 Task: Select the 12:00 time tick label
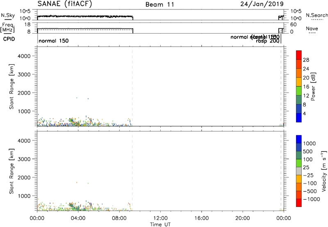click(x=160, y=218)
